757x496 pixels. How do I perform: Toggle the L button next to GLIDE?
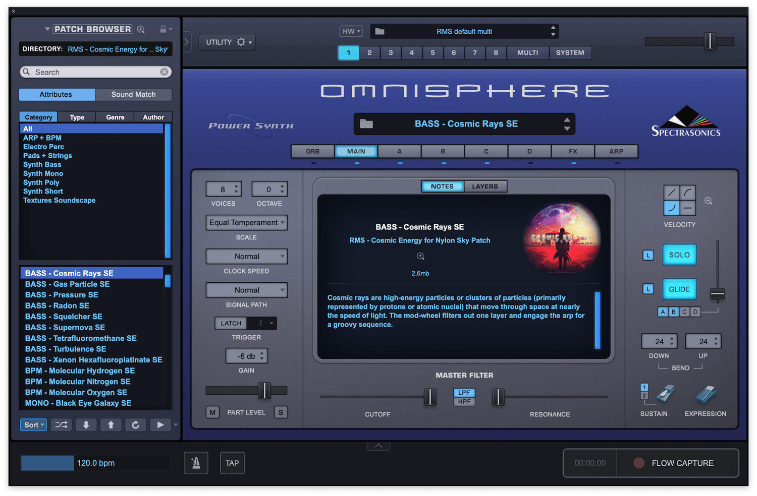648,289
